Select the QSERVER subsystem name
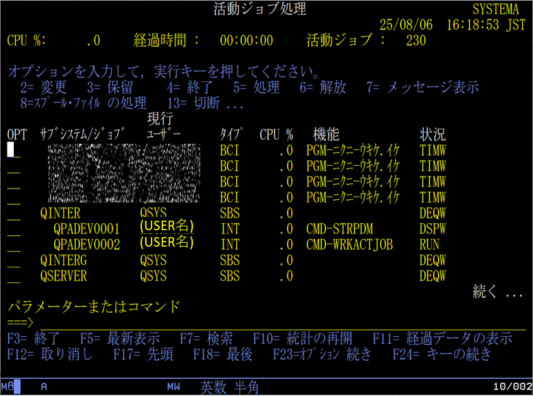Screen dimensions: 533x396 (x=64, y=276)
